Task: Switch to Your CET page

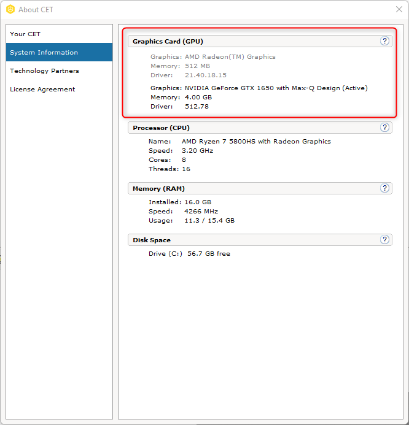Action: coord(59,34)
